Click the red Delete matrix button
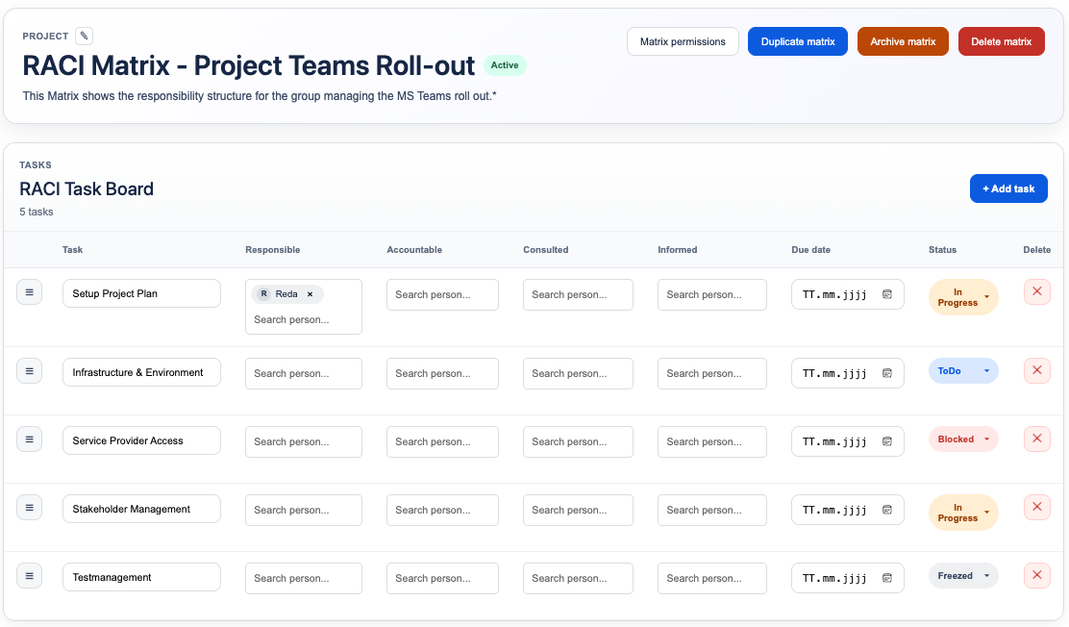The height and width of the screenshot is (627, 1069). click(1001, 41)
